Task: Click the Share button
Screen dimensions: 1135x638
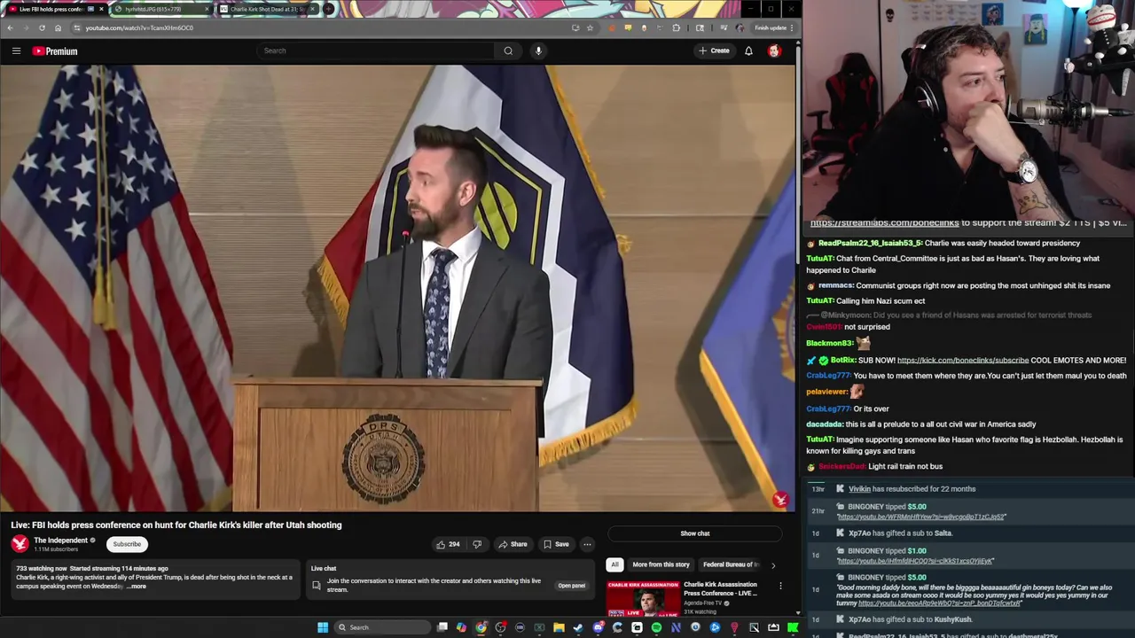Action: [513, 544]
